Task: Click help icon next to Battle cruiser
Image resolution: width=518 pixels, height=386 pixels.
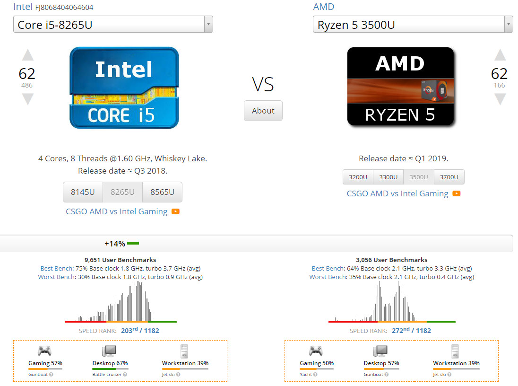Action: click(125, 375)
